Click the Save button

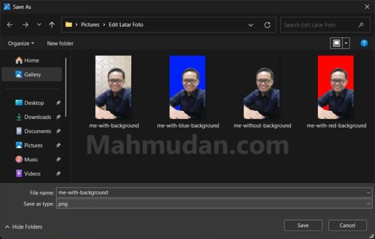coord(303,225)
